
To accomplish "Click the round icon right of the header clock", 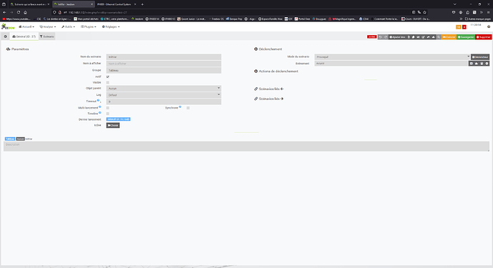I will tap(489, 26).
